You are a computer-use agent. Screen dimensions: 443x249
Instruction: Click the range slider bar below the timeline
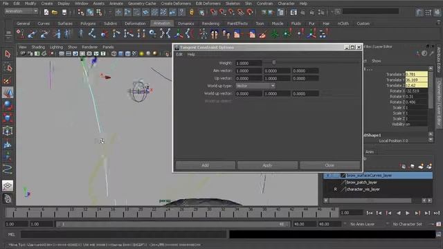(x=172, y=224)
